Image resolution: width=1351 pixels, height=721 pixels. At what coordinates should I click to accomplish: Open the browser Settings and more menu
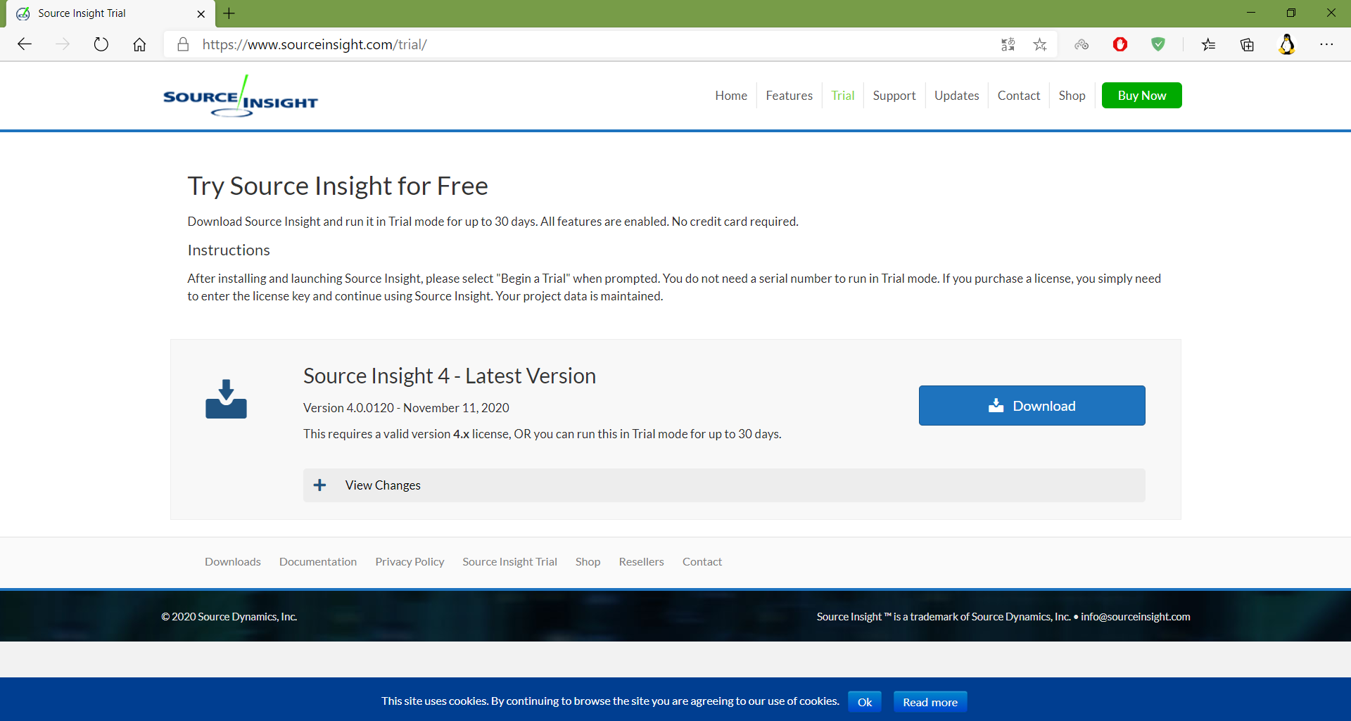pos(1326,44)
